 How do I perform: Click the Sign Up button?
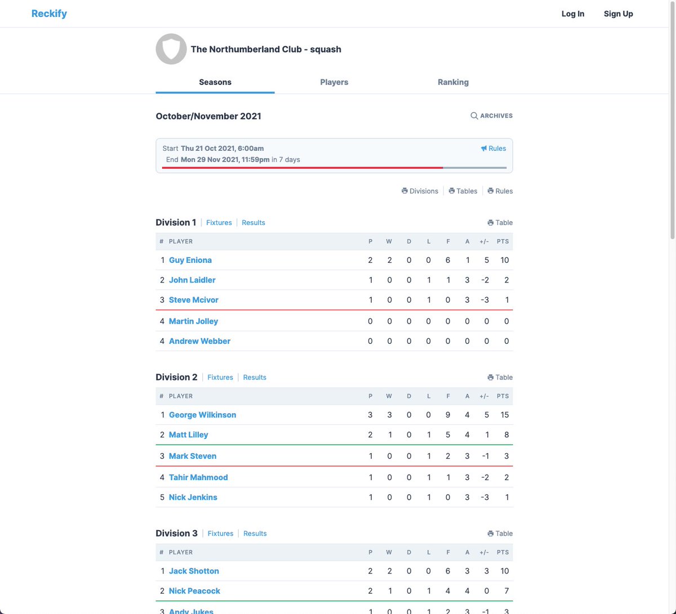click(618, 14)
